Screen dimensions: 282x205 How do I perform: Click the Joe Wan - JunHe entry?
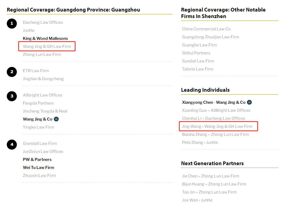pos(197,200)
